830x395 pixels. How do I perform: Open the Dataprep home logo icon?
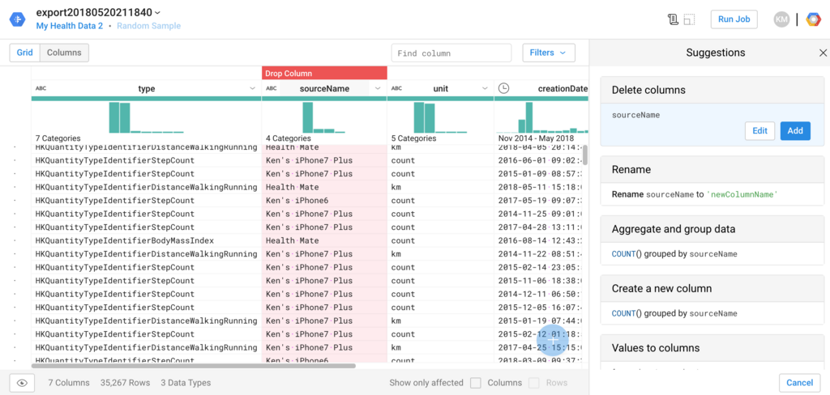(x=17, y=19)
